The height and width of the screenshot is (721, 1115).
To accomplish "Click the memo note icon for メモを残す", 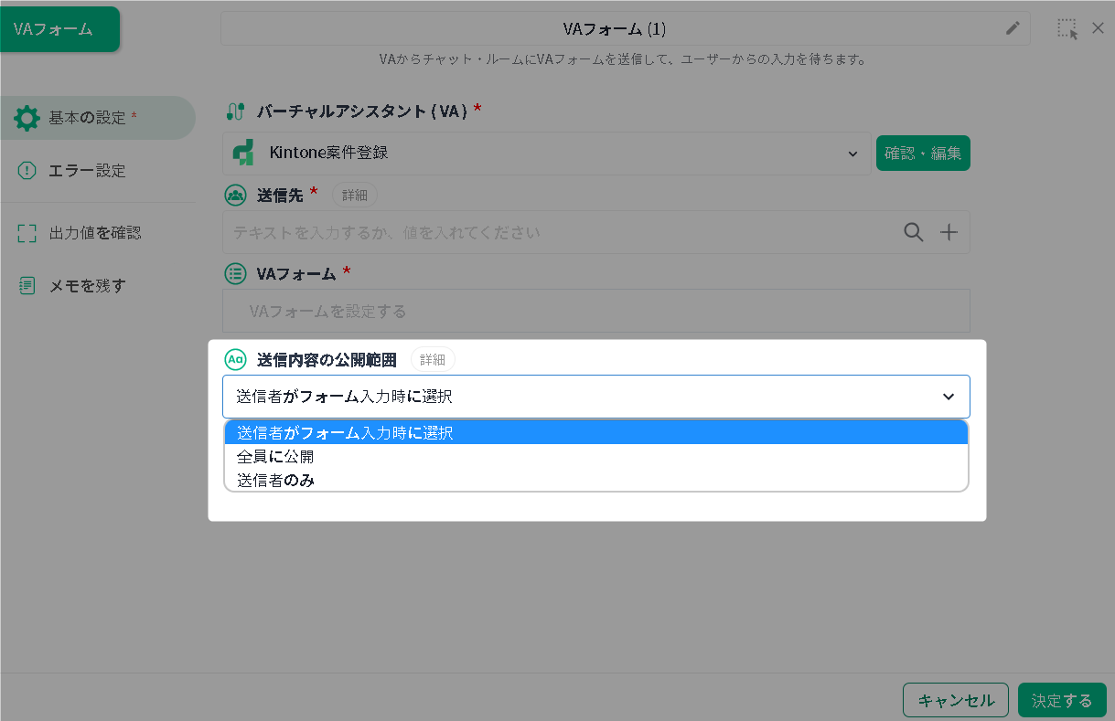I will tap(27, 286).
